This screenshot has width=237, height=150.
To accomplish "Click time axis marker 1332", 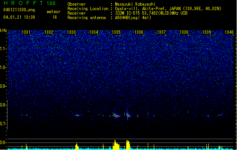I will click(x=49, y=32).
